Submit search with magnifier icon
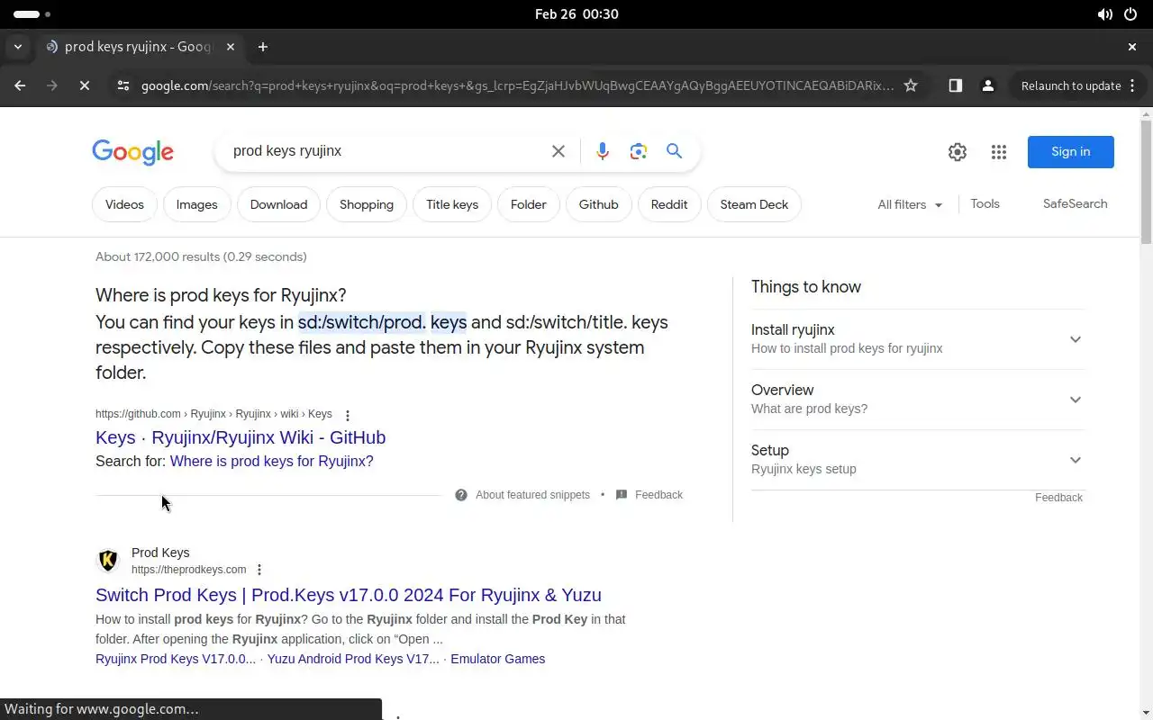 point(674,151)
